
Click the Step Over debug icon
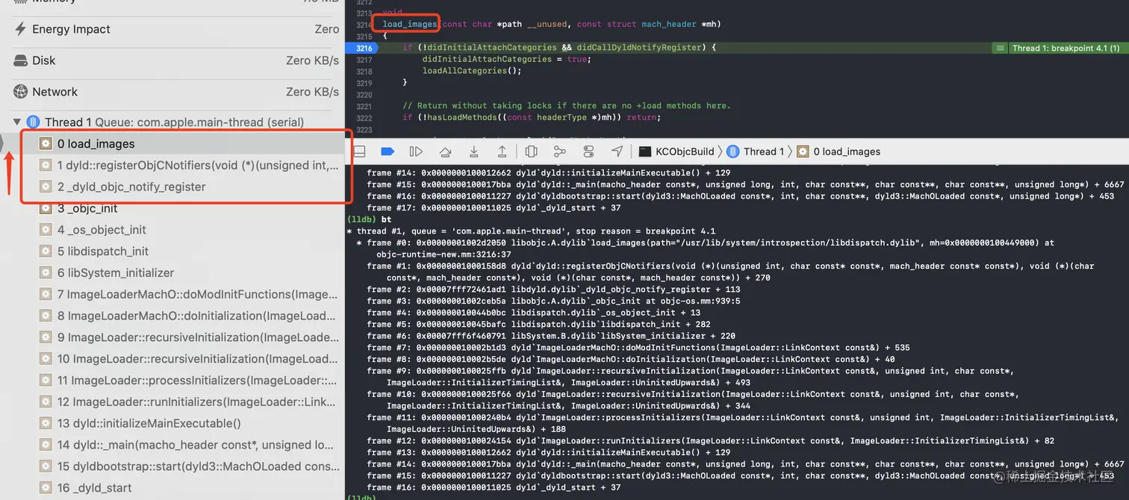pos(445,151)
